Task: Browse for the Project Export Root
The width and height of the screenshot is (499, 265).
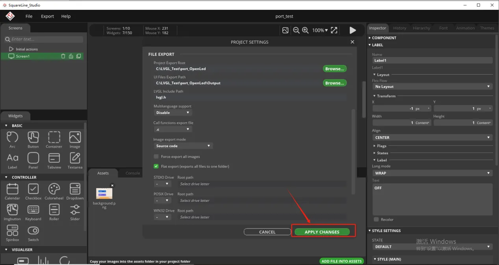Action: click(334, 69)
